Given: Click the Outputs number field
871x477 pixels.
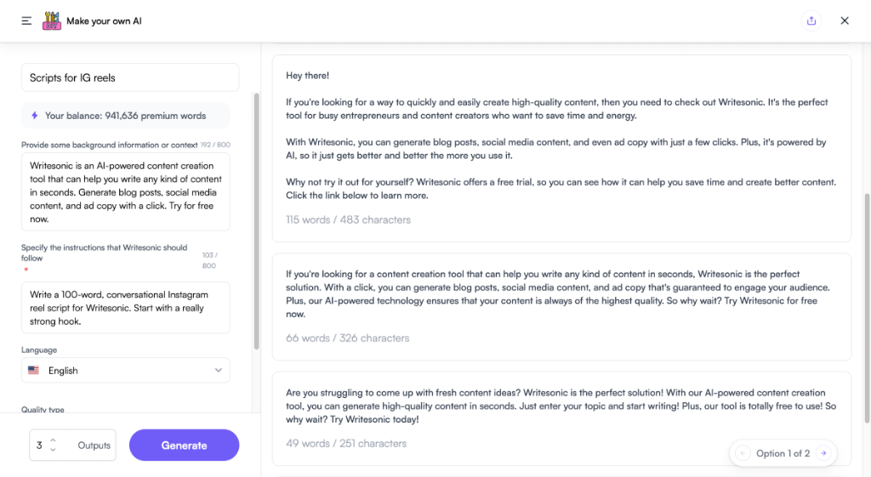Looking at the screenshot, I should pos(41,446).
